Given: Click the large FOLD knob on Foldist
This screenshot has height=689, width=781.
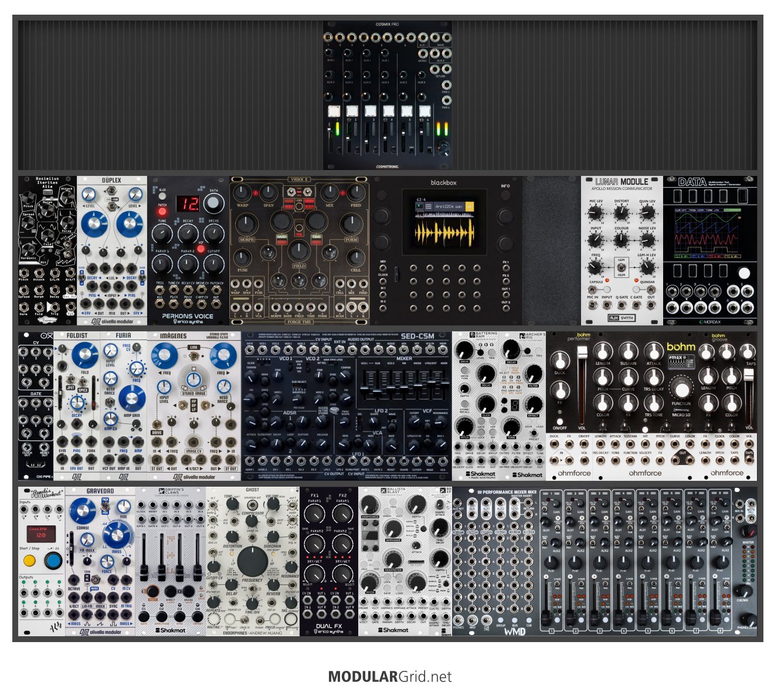Looking at the screenshot, I should (84, 355).
